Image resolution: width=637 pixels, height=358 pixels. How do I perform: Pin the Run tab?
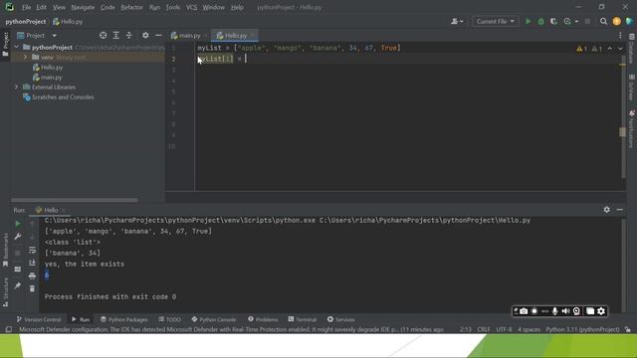(18, 285)
